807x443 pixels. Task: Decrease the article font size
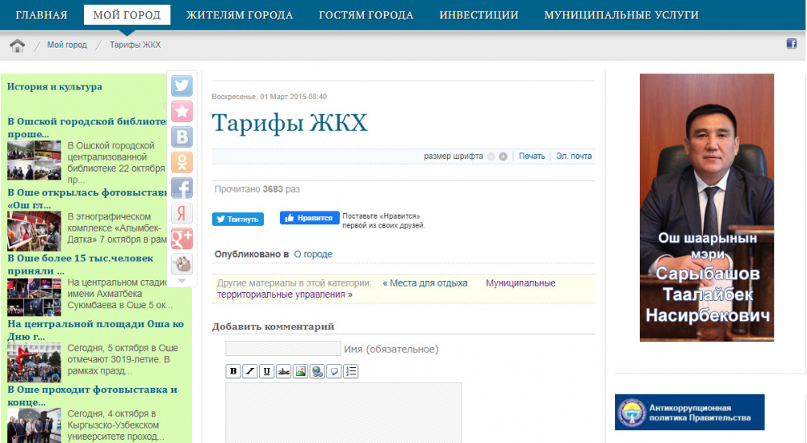pos(491,157)
